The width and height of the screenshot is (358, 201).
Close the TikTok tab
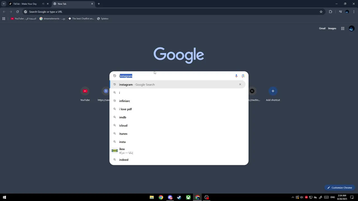tap(48, 4)
